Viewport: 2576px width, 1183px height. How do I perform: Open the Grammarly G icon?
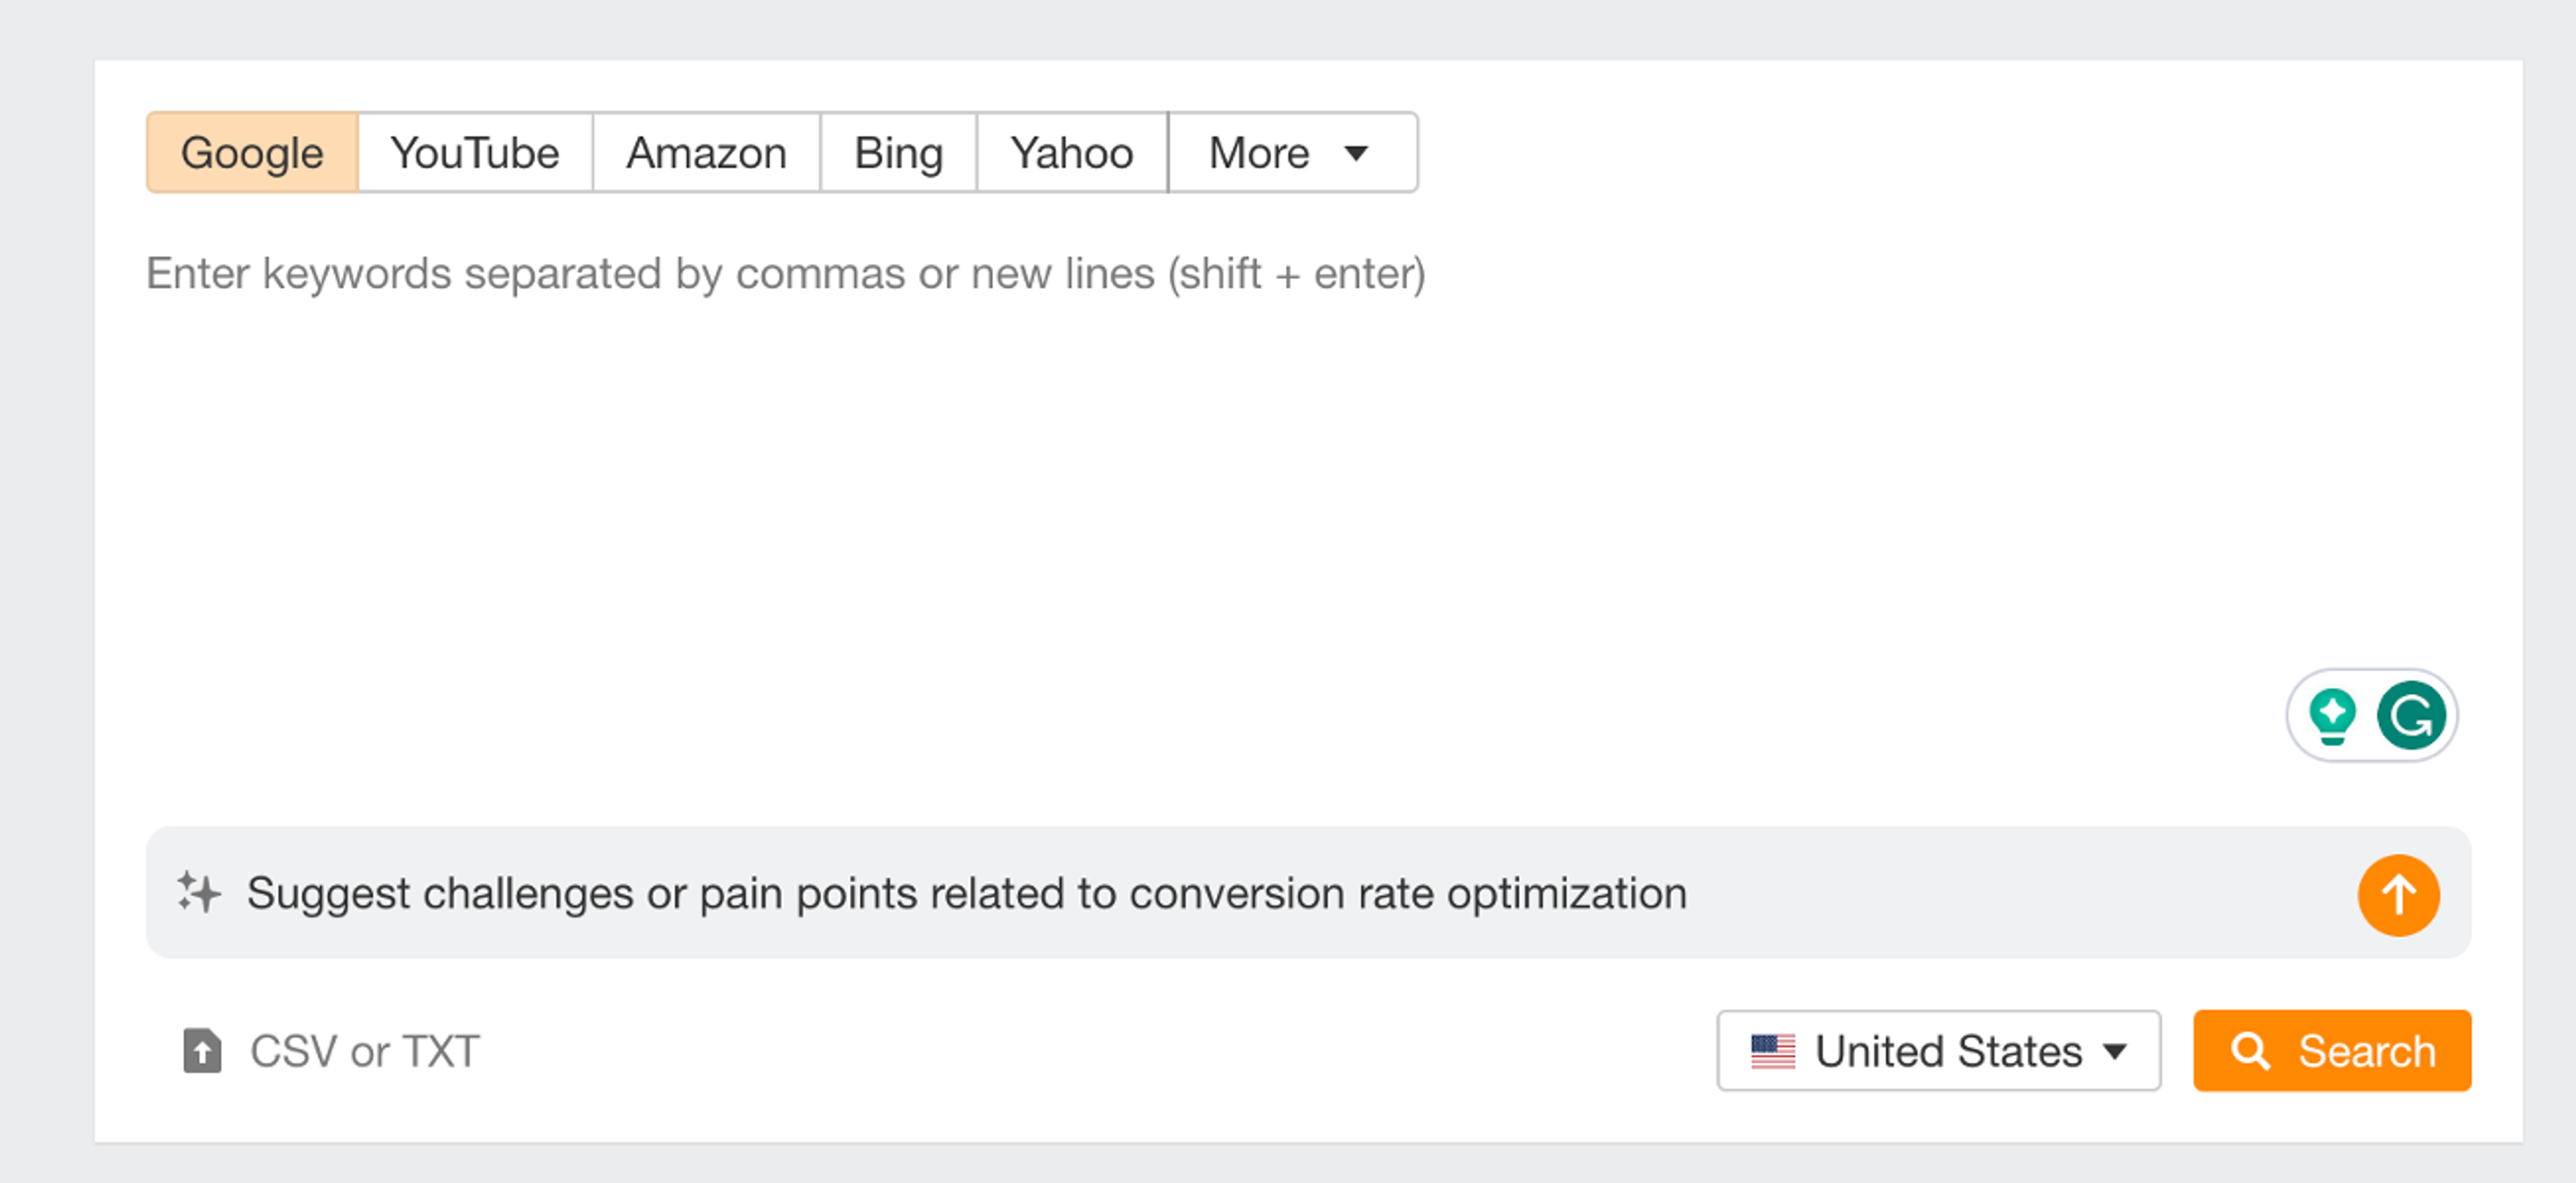coord(2411,716)
